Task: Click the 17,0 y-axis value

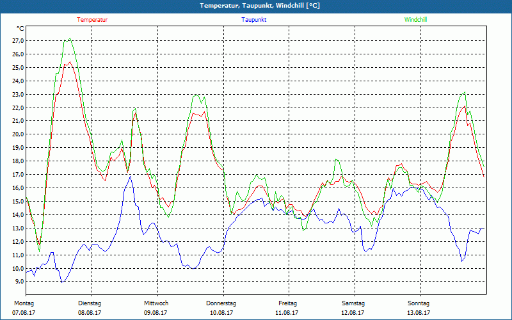Action: [x=19, y=174]
